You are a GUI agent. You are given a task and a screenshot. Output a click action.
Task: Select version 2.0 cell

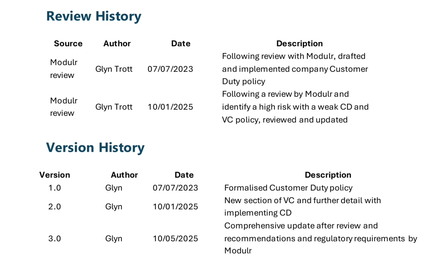tap(55, 206)
